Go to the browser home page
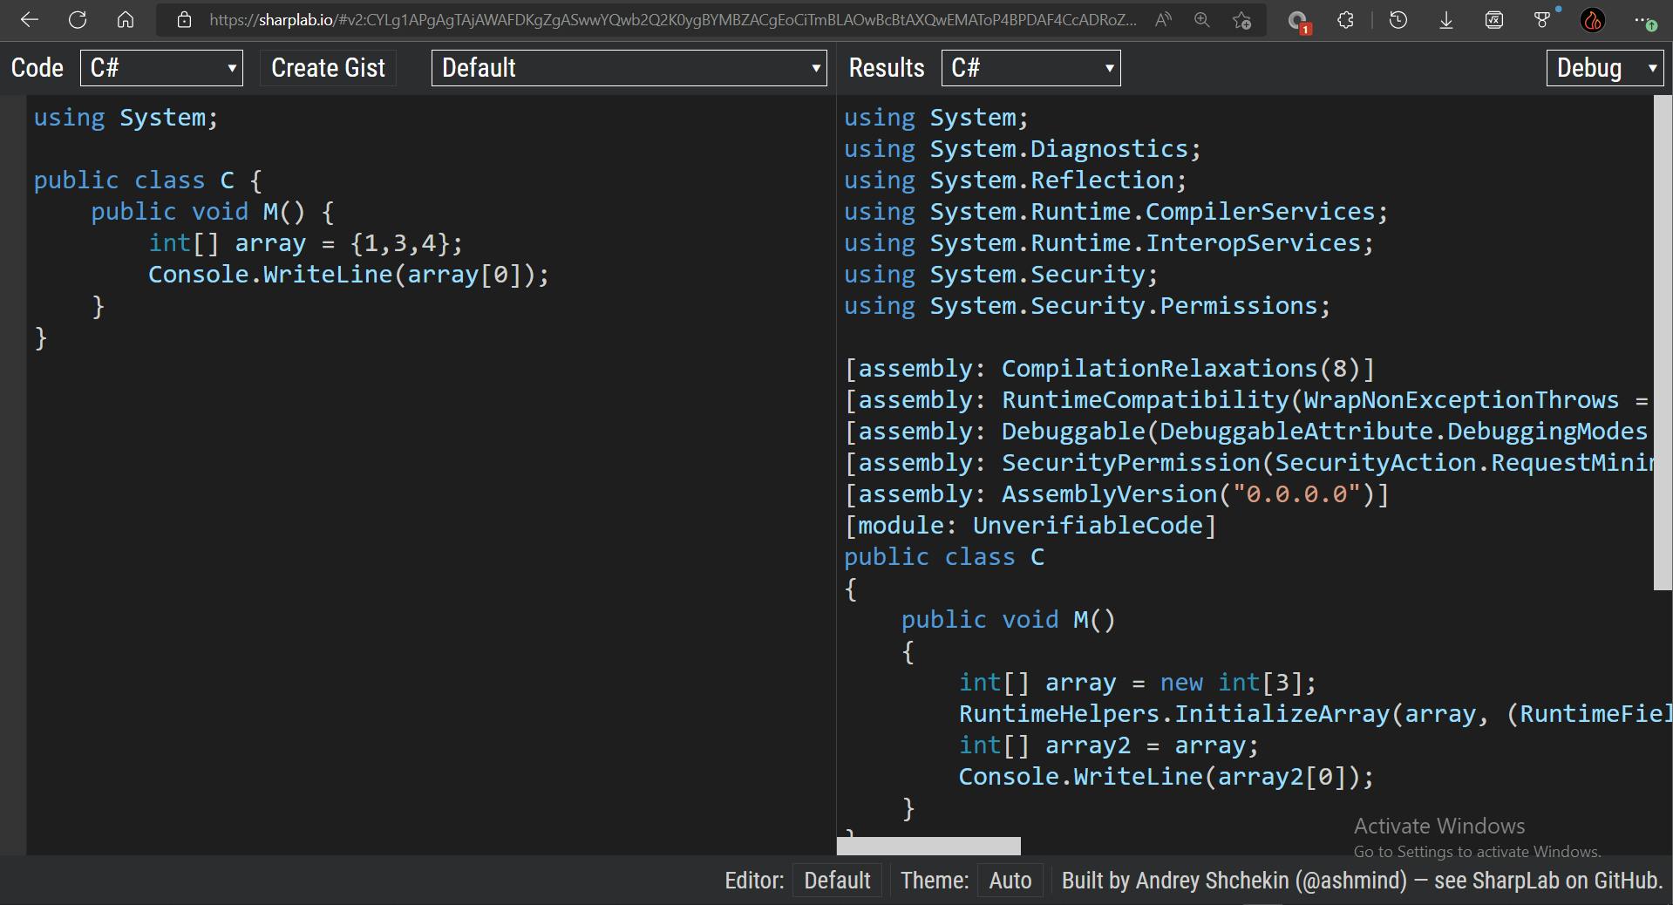Screen dimensions: 1673x905 point(126,20)
